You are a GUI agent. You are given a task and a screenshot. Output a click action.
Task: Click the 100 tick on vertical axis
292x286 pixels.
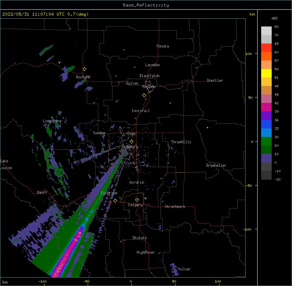pyautogui.click(x=249, y=54)
